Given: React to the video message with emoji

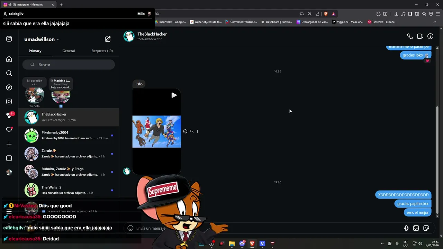Looking at the screenshot, I should tap(185, 131).
